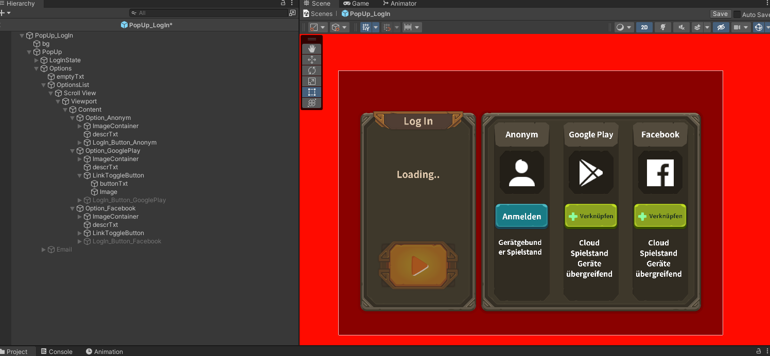Select the Hand (View) tool

[311, 49]
